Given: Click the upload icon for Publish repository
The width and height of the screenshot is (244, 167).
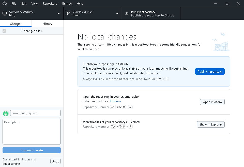Looking at the screenshot, I should click(x=127, y=13).
